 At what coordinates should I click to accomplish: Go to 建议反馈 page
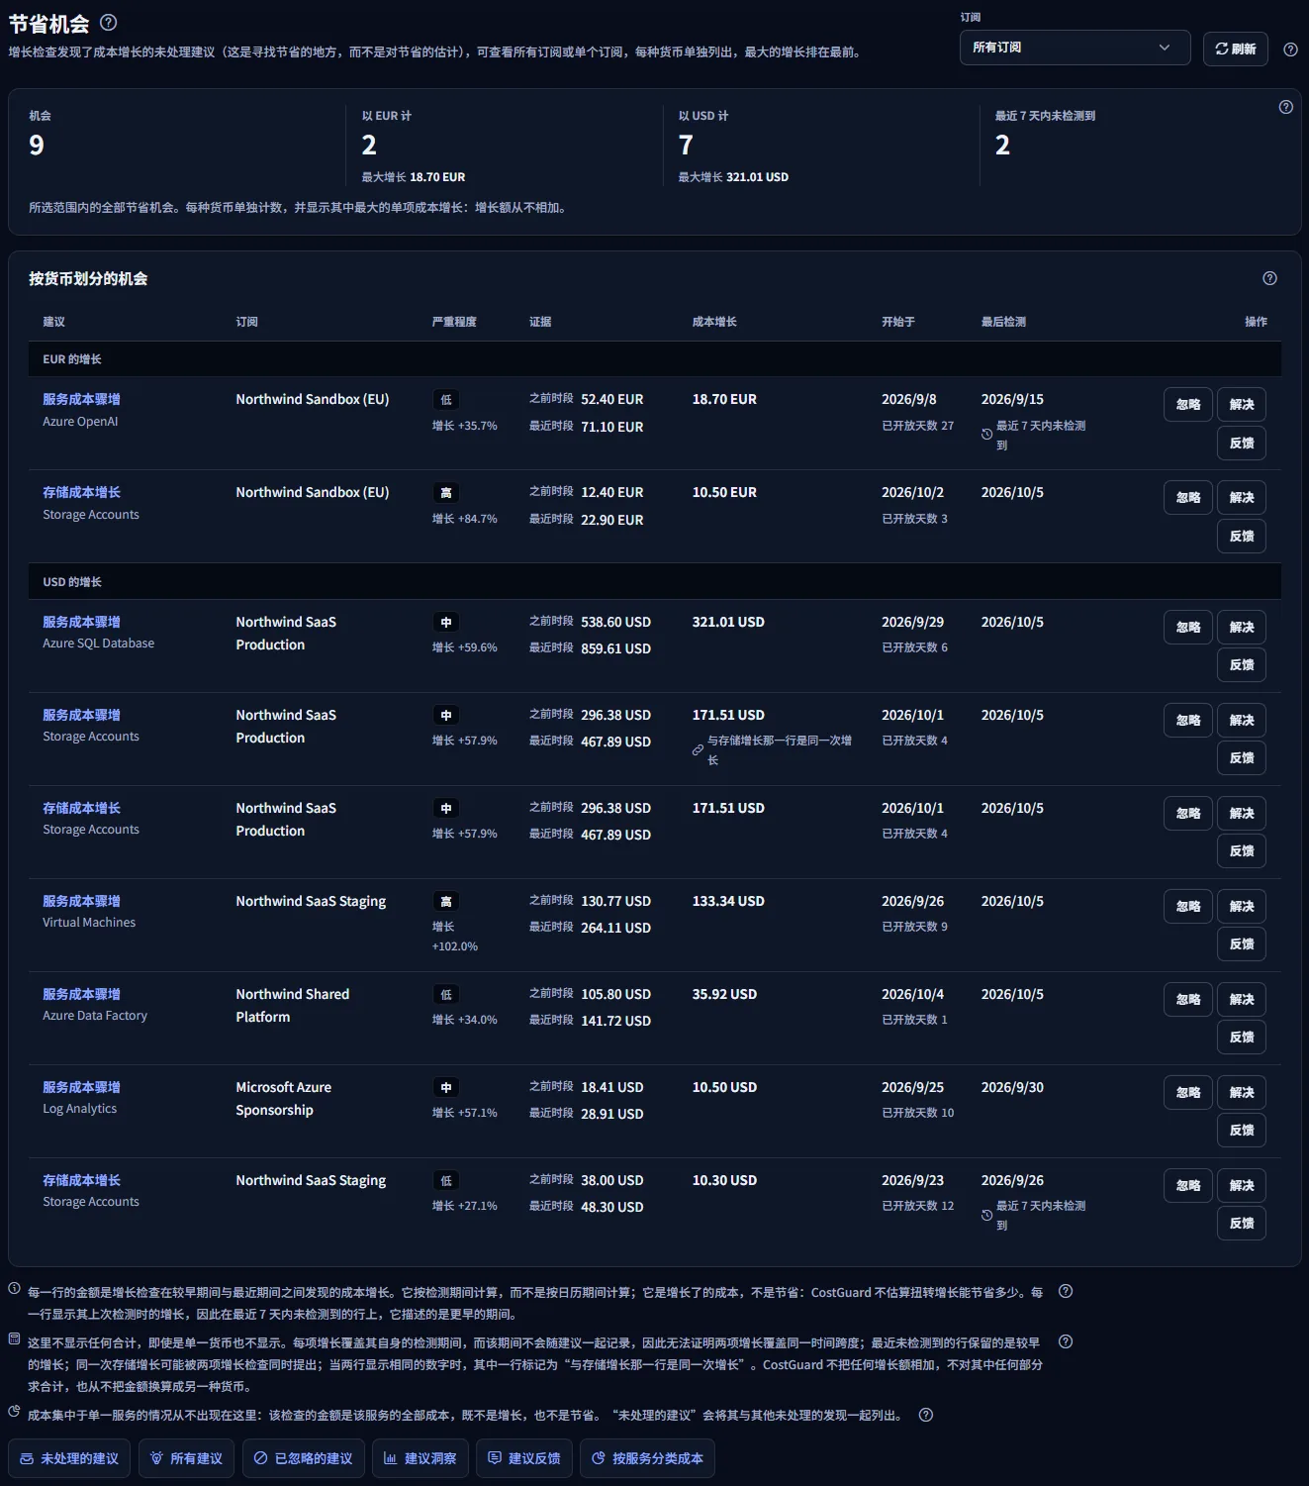(x=524, y=1459)
